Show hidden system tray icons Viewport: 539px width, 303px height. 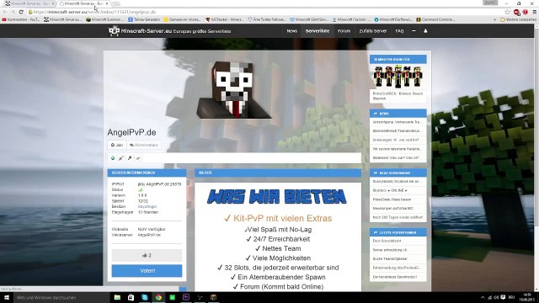click(483, 297)
